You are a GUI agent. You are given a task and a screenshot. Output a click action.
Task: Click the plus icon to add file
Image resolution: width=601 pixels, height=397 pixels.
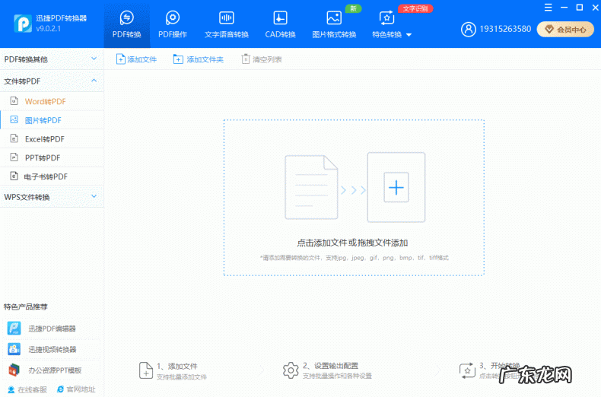point(396,187)
